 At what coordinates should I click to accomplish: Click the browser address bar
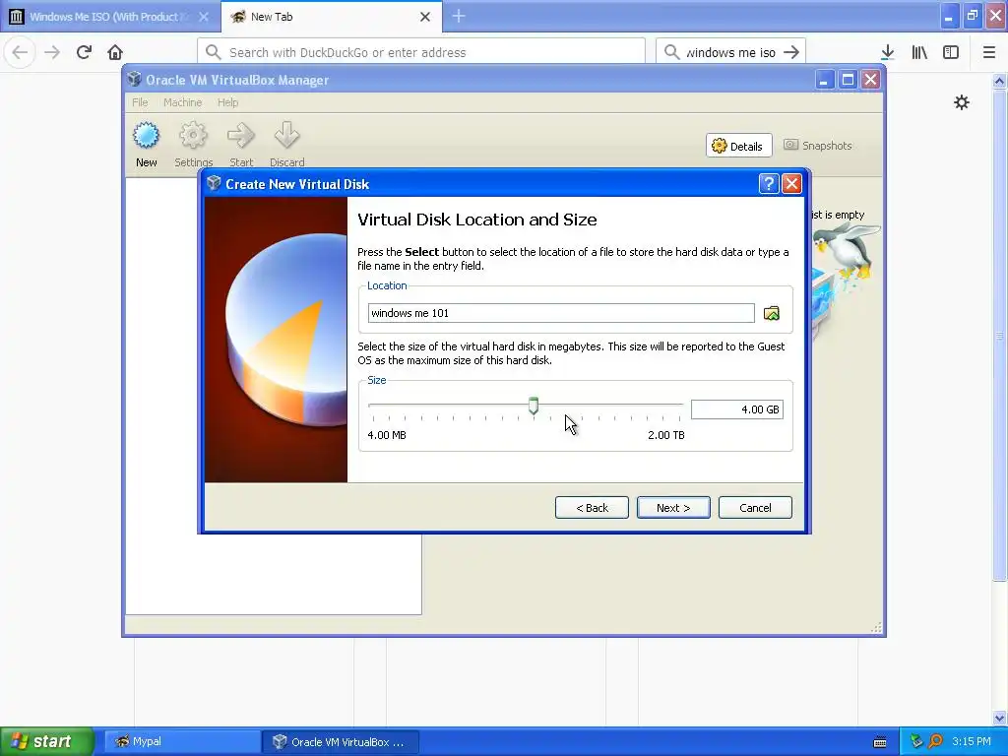421,52
